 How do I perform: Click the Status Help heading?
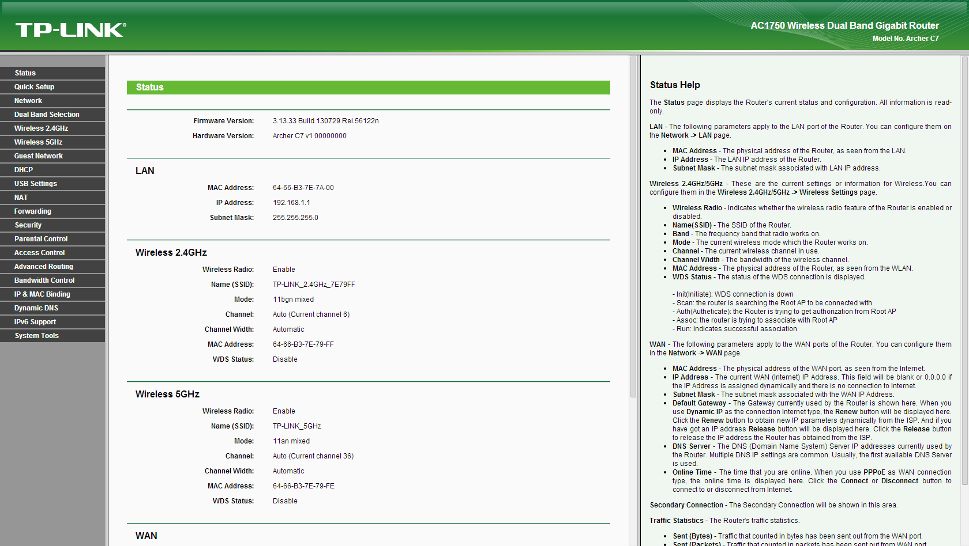click(675, 85)
